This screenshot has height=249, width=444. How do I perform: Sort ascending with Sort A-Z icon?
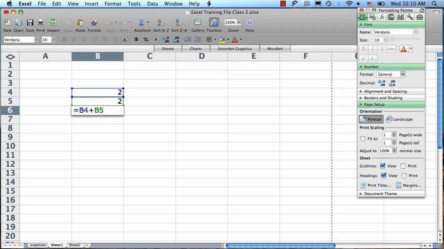pyautogui.click(x=160, y=23)
